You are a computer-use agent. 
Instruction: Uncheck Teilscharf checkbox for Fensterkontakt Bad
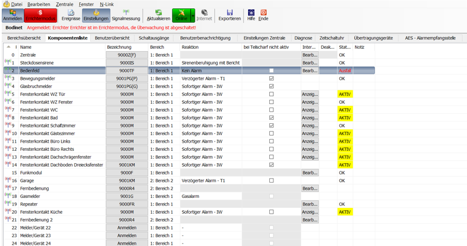(271, 117)
